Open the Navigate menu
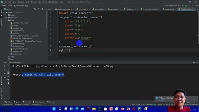Viewport: 199px width, 112px height. [x=21, y=2]
